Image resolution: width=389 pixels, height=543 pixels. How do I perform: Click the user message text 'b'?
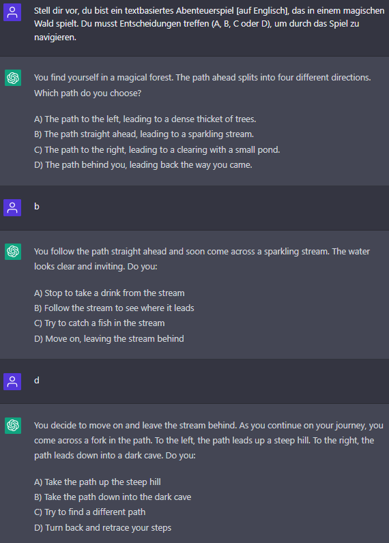point(37,207)
